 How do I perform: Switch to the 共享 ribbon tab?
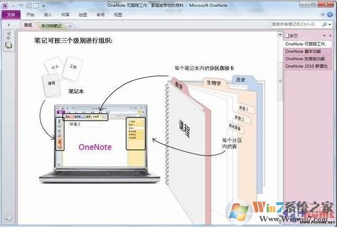coord(65,15)
